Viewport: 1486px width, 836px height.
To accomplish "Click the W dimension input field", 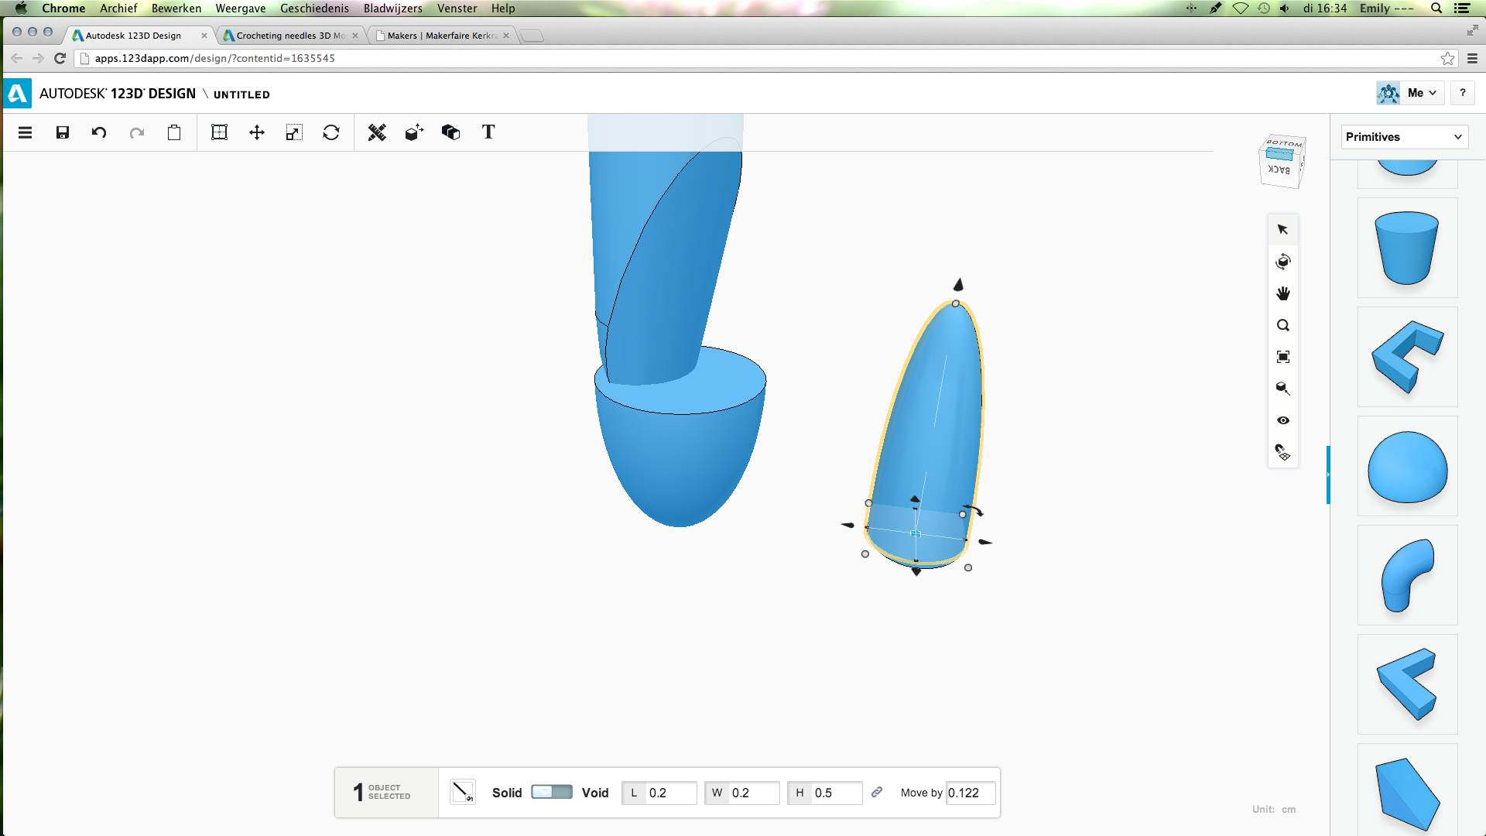I will click(753, 793).
